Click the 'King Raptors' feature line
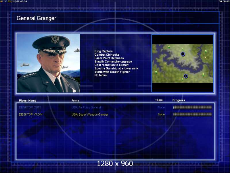230x173 pixels. click(103, 51)
